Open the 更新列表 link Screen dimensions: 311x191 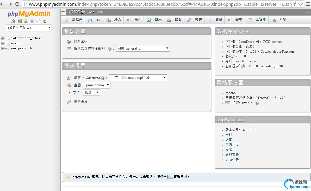click(232, 160)
